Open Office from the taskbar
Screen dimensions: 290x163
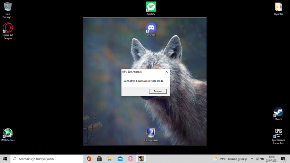coord(89,159)
